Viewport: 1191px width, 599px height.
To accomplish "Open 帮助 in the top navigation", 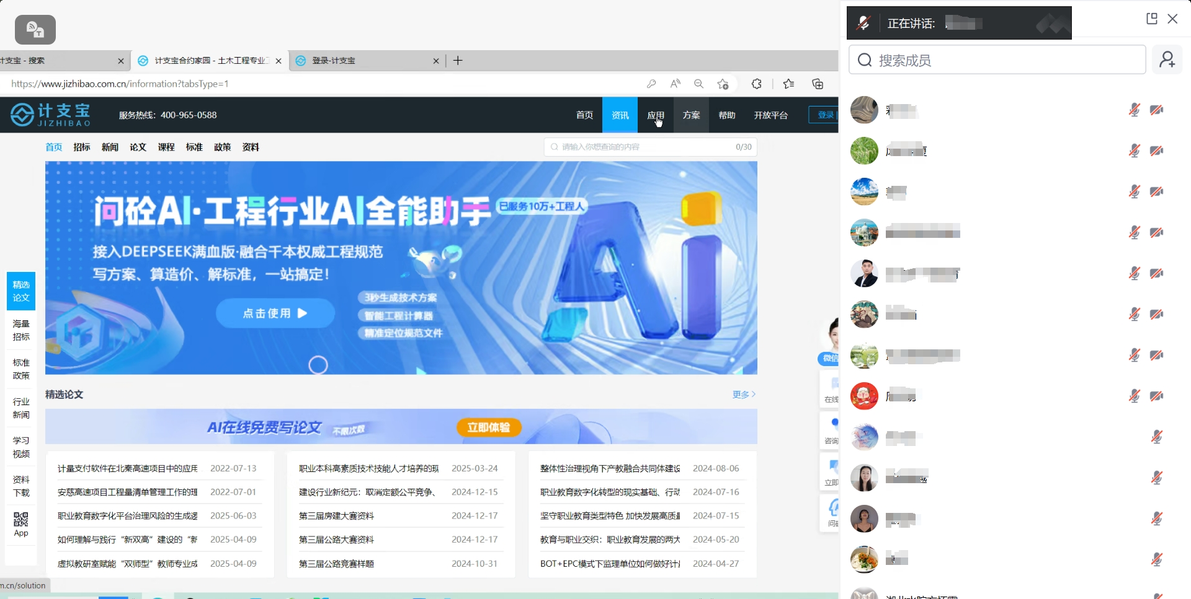I will point(726,115).
